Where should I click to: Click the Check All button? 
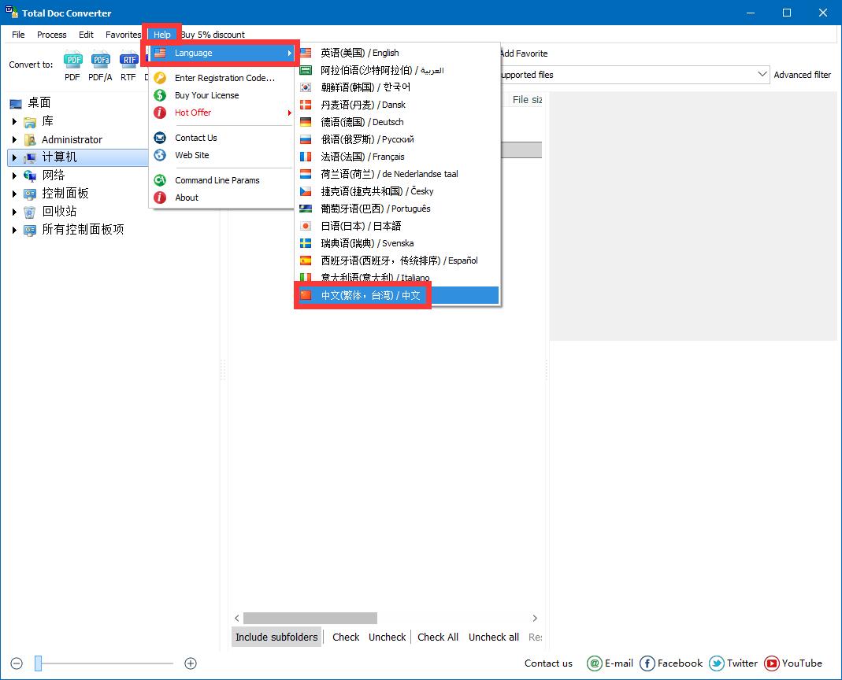click(438, 637)
